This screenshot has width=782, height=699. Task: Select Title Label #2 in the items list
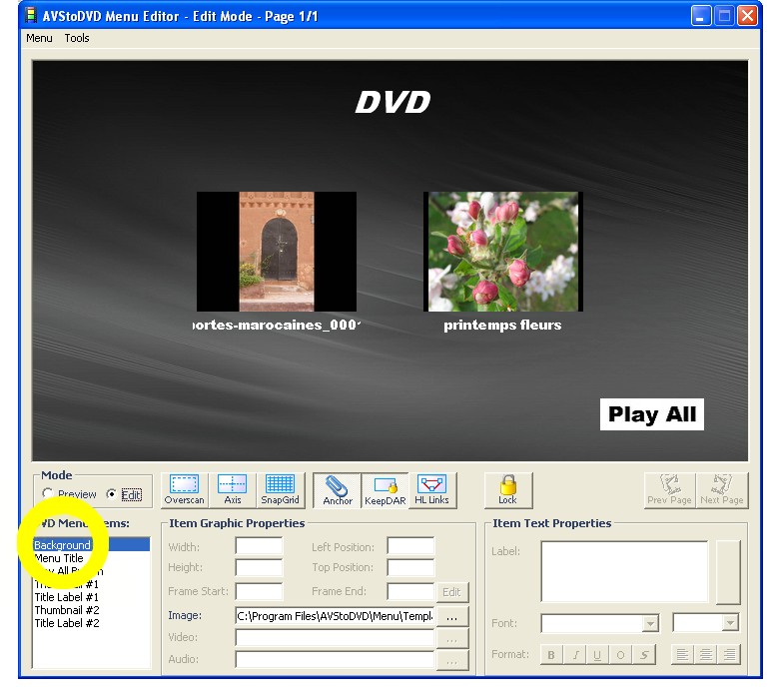67,623
